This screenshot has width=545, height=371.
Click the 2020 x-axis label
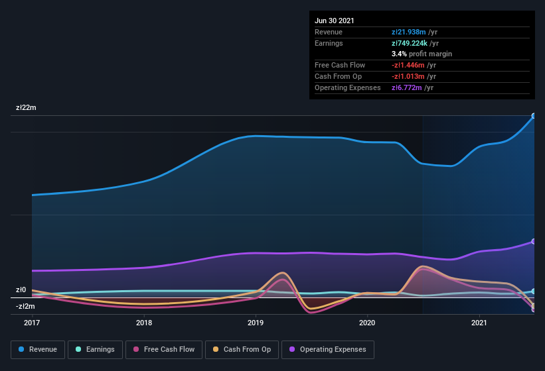367,323
